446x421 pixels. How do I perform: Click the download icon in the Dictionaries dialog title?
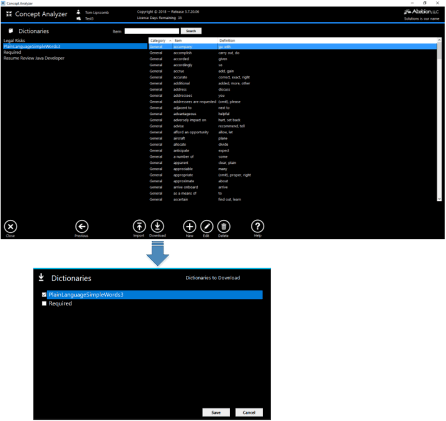pos(41,278)
